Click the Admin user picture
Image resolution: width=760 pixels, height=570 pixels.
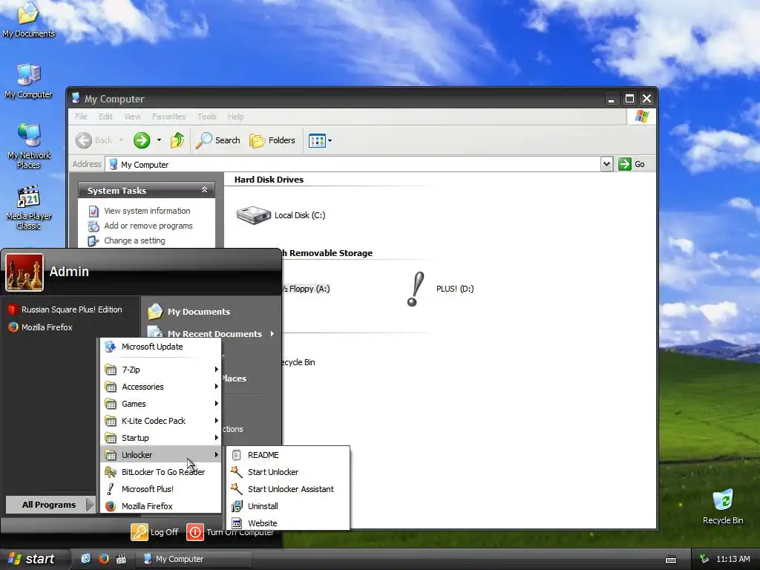(24, 272)
